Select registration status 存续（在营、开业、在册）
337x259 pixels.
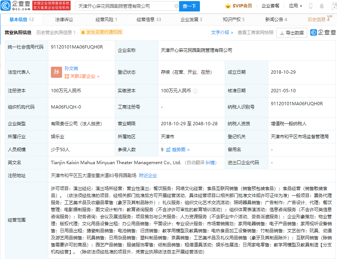[187, 72]
